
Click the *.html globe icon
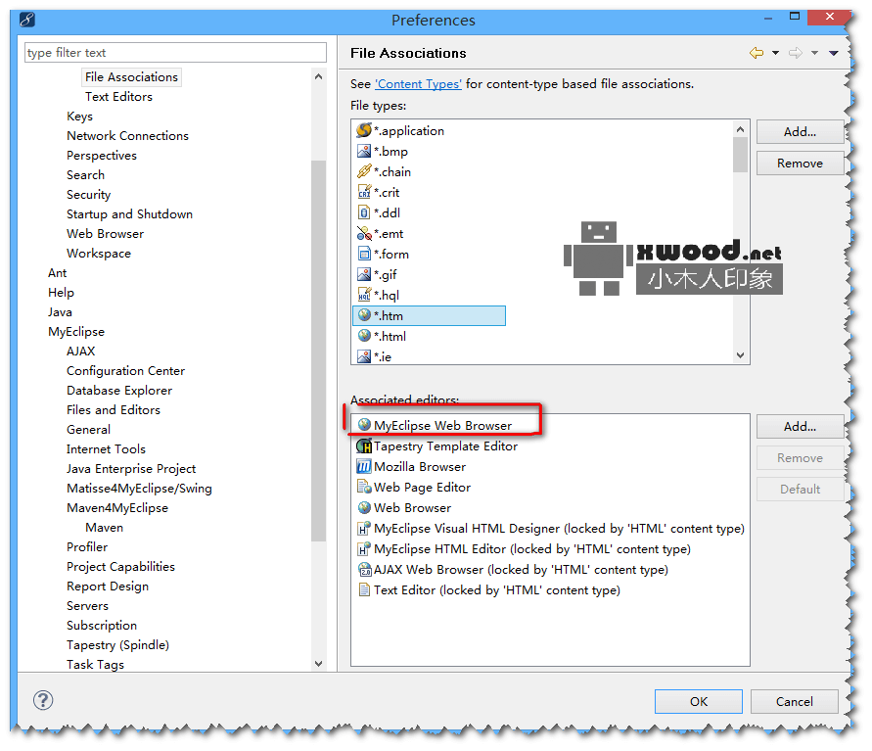tap(364, 336)
